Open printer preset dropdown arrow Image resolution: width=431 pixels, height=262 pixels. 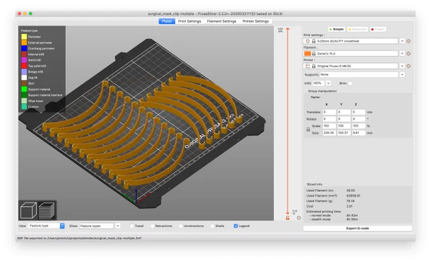(402, 66)
